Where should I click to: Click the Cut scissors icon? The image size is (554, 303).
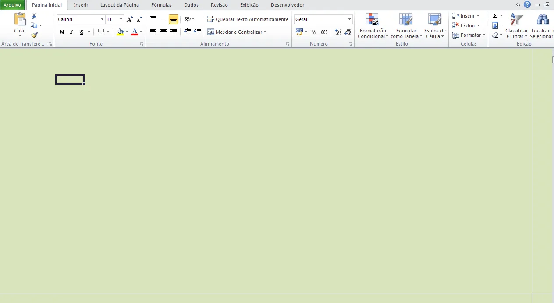(x=34, y=16)
